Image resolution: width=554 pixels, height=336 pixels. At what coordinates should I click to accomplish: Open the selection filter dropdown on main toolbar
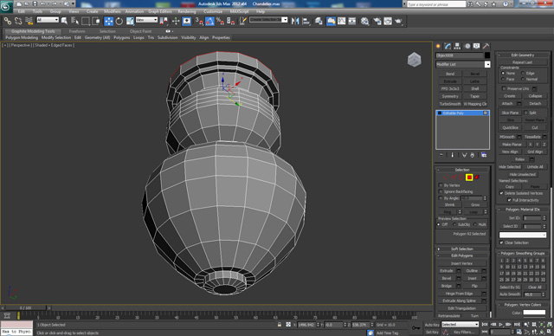(x=48, y=20)
